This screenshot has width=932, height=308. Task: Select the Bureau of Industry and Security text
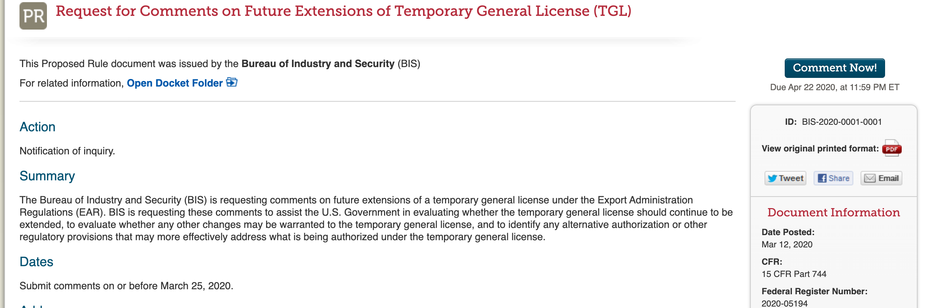click(318, 63)
